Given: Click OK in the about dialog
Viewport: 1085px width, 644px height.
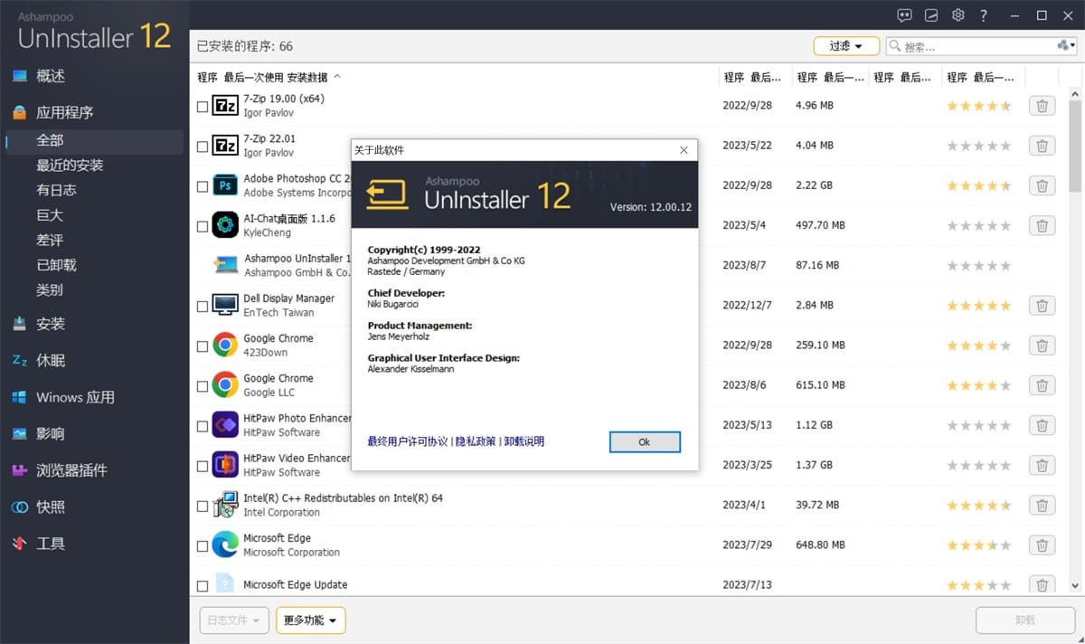Looking at the screenshot, I should point(645,442).
